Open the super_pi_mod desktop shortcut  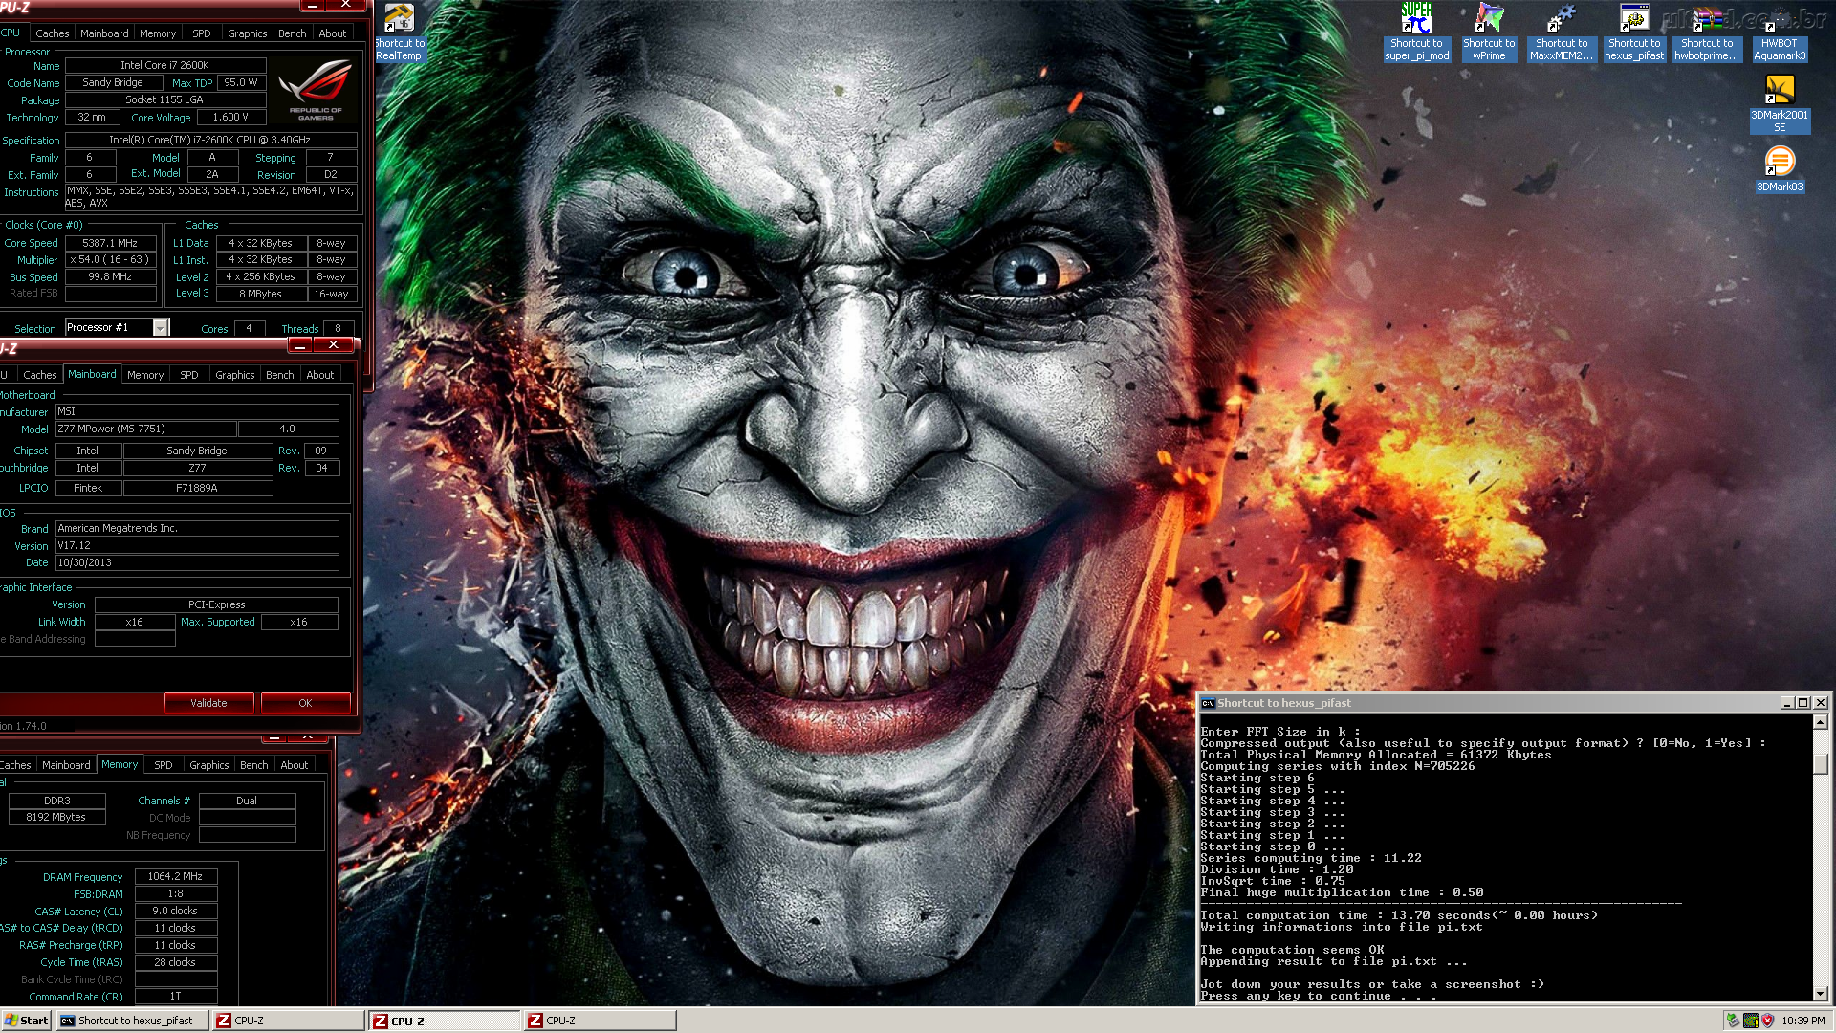pyautogui.click(x=1416, y=32)
